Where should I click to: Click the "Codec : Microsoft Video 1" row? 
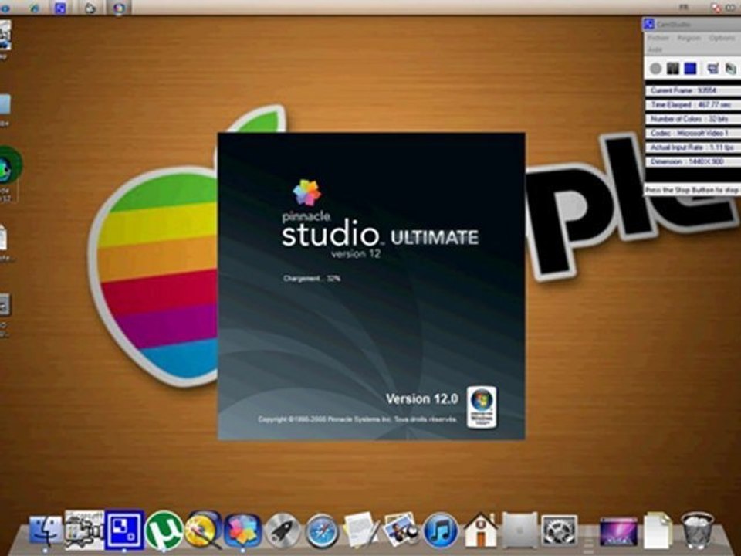click(692, 133)
